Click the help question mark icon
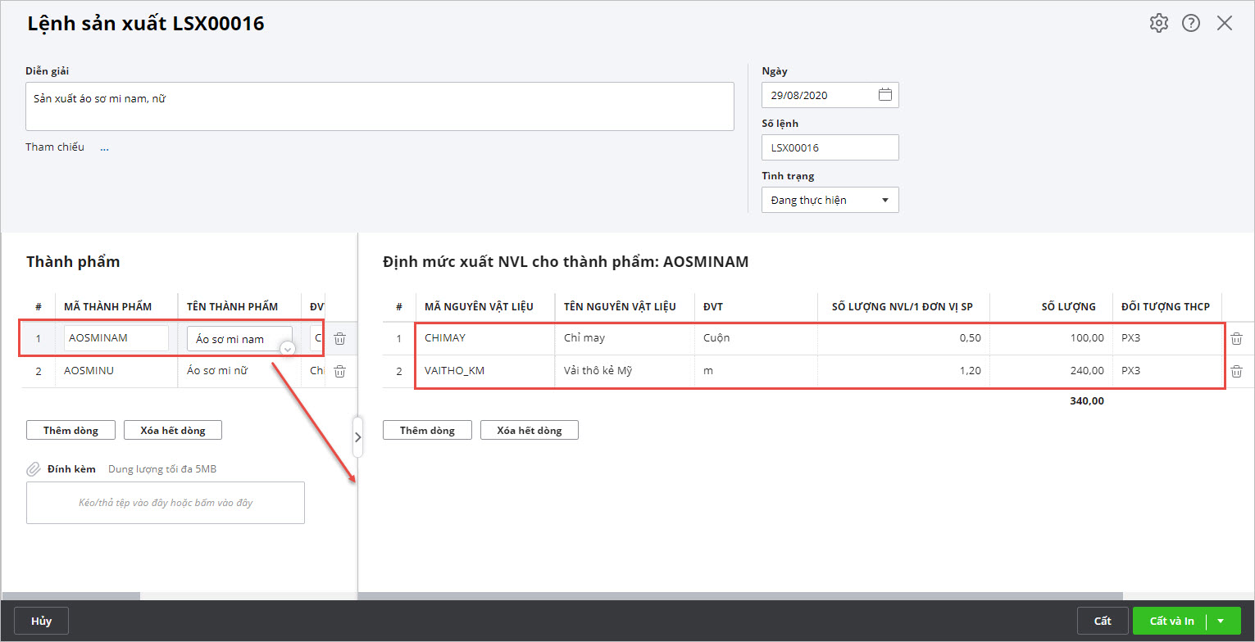 (1190, 23)
